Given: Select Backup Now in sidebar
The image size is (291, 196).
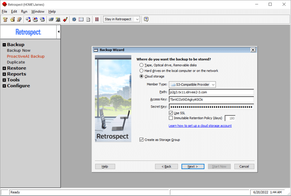Looking at the screenshot, I should [x=19, y=51].
